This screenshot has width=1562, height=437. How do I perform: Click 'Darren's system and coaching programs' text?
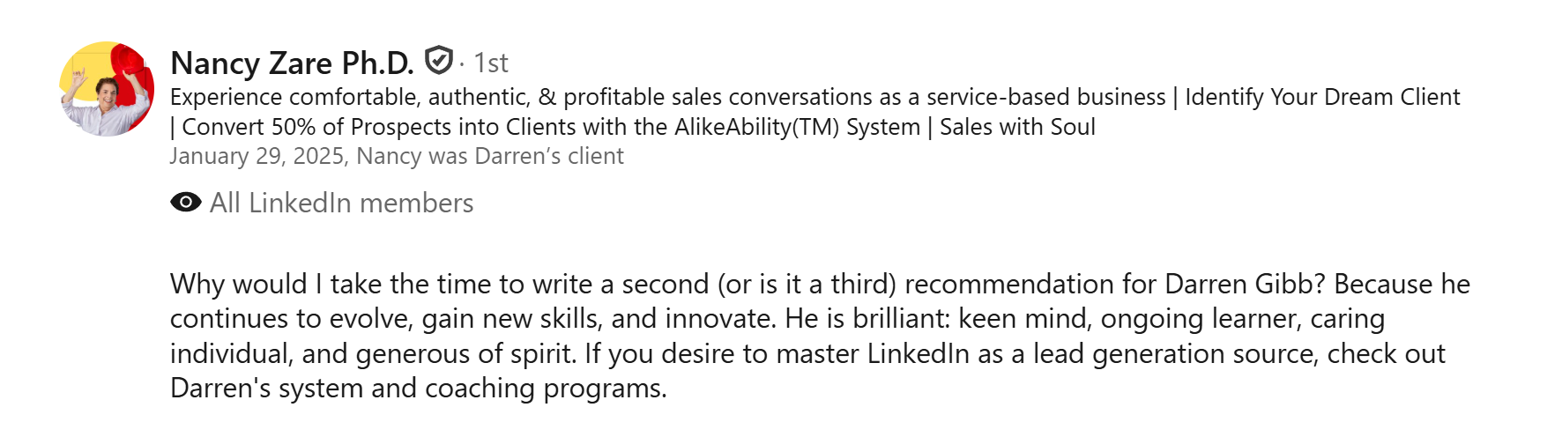pos(418,388)
